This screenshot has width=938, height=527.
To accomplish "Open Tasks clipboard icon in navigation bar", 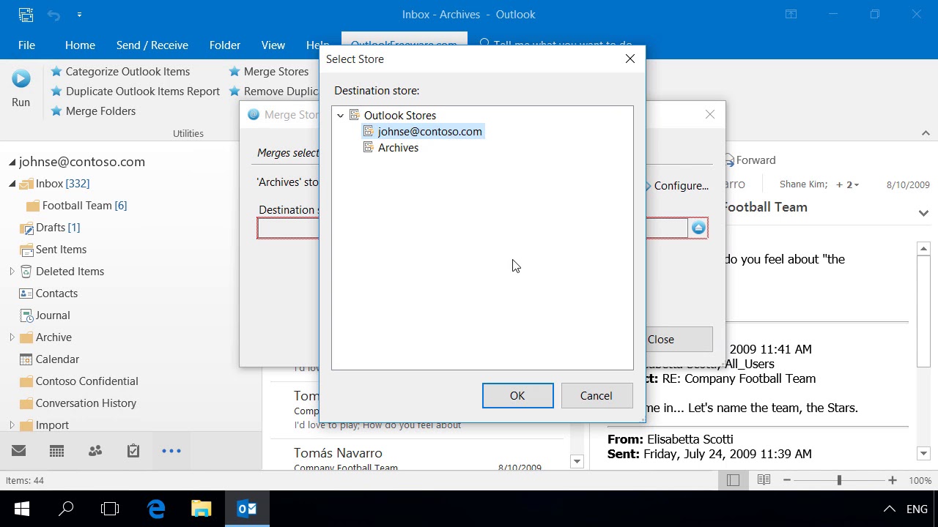I will tap(133, 451).
